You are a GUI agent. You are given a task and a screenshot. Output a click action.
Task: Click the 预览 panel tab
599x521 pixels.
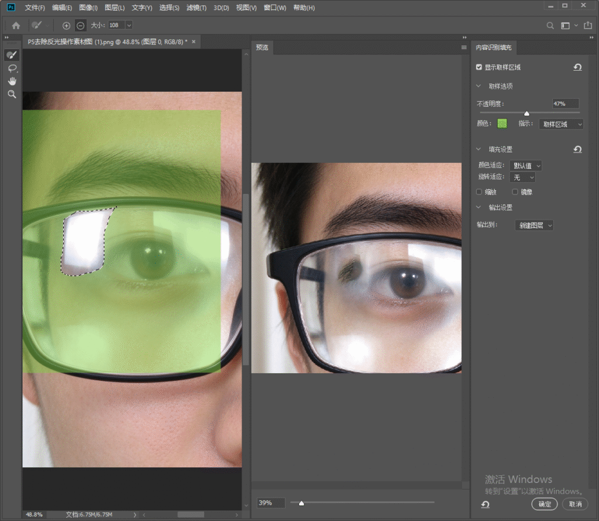[262, 47]
